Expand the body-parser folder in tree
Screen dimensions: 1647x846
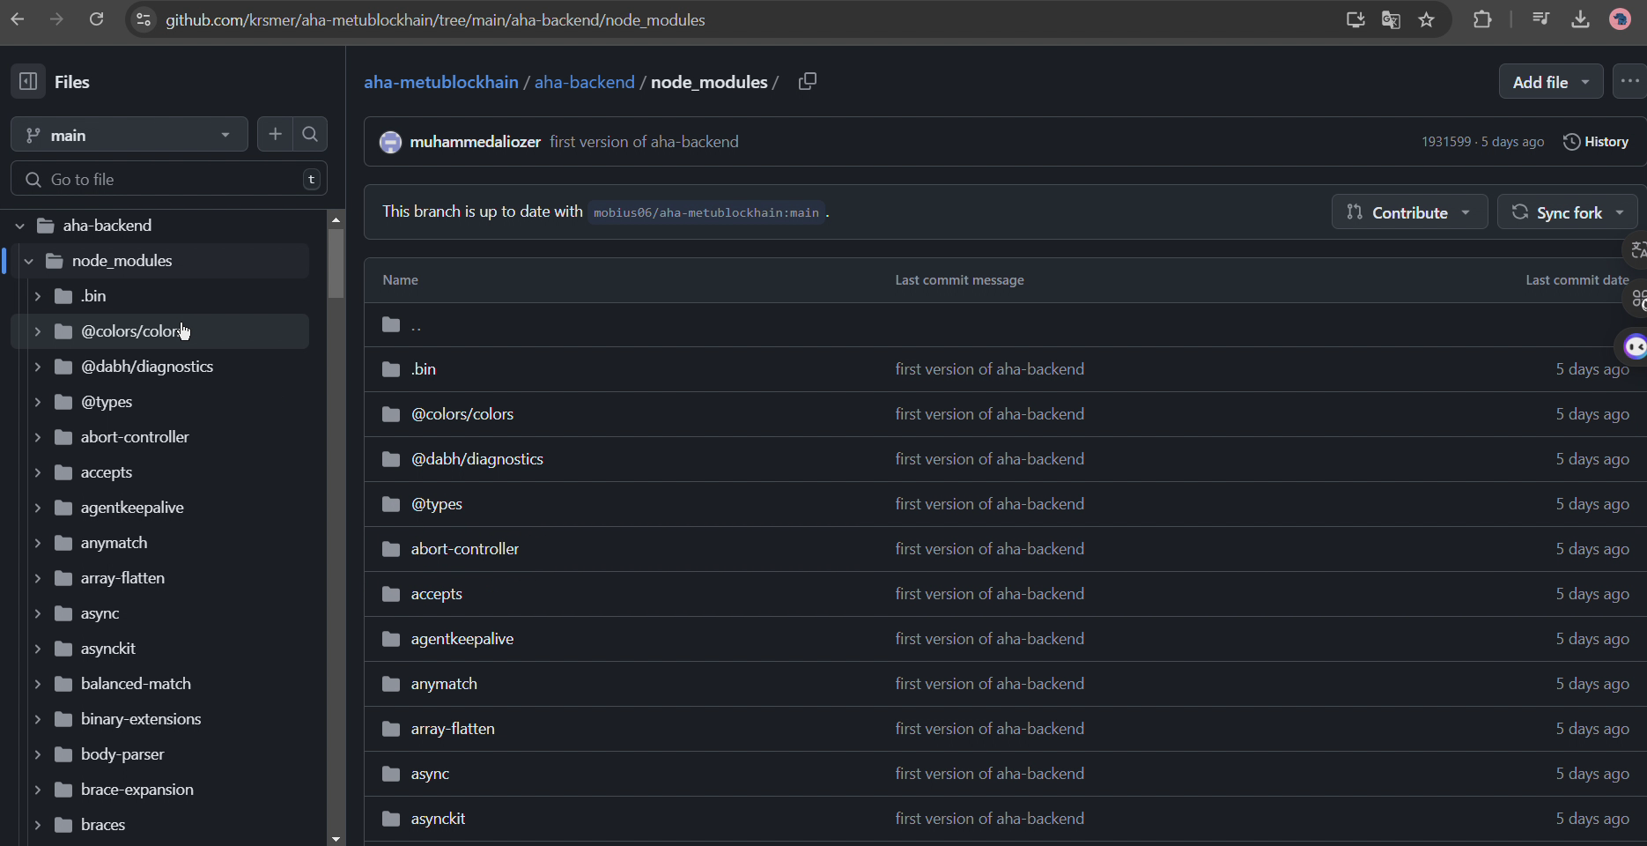[x=38, y=754]
